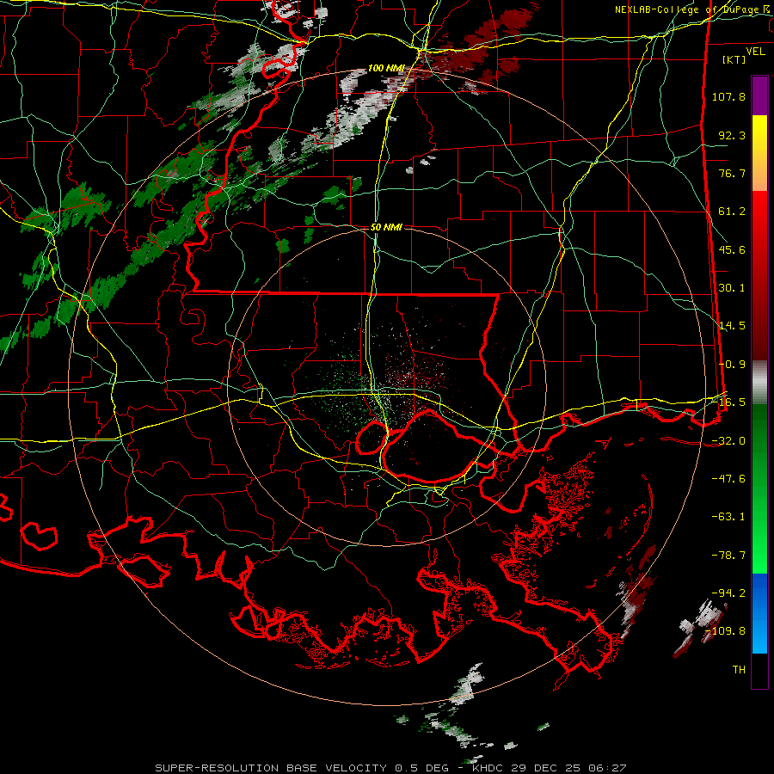
Task: Pick the green segment of the color bar
Action: [x=759, y=488]
